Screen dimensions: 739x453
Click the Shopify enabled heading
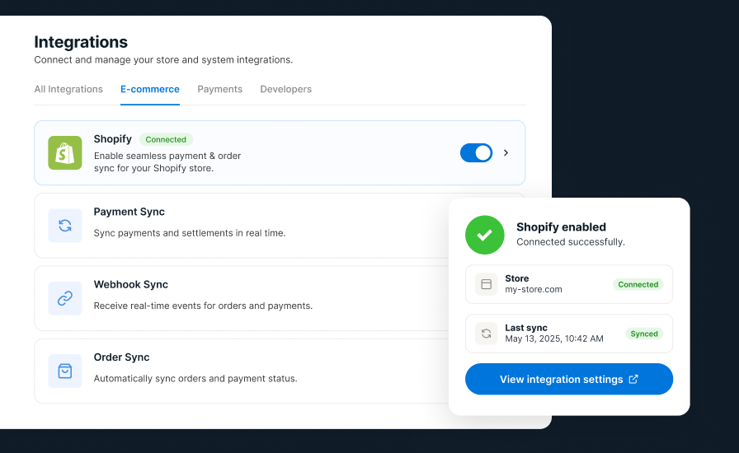pyautogui.click(x=562, y=227)
